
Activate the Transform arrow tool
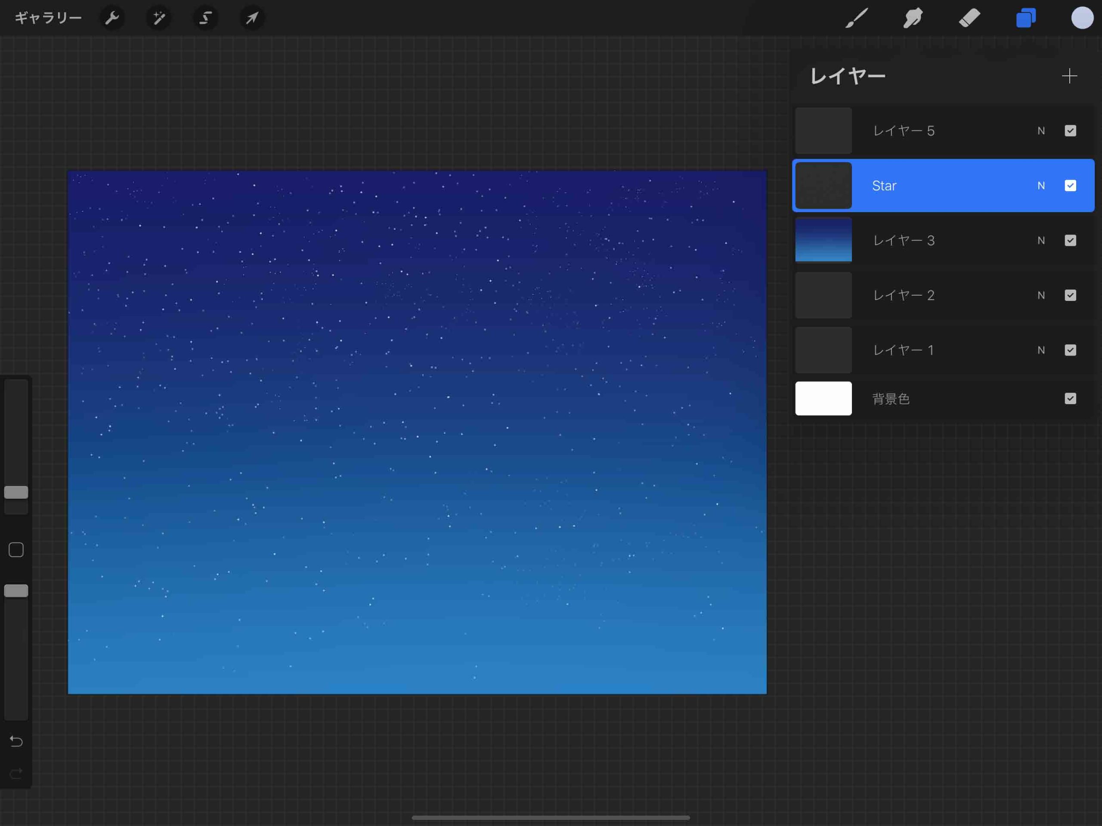pyautogui.click(x=252, y=19)
